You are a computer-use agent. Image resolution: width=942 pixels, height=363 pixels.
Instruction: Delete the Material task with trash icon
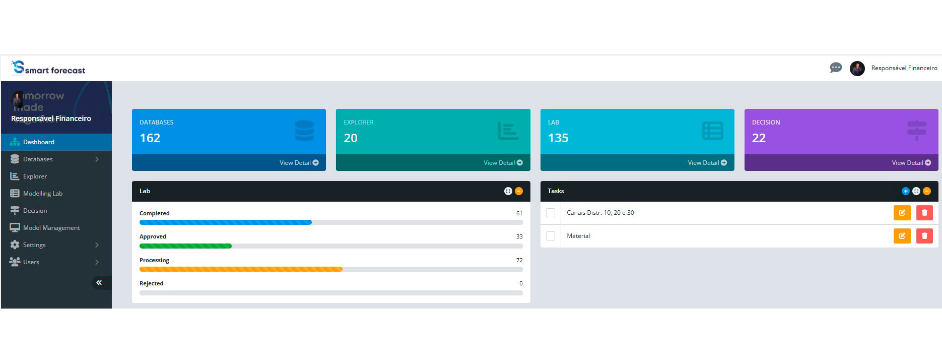[924, 236]
